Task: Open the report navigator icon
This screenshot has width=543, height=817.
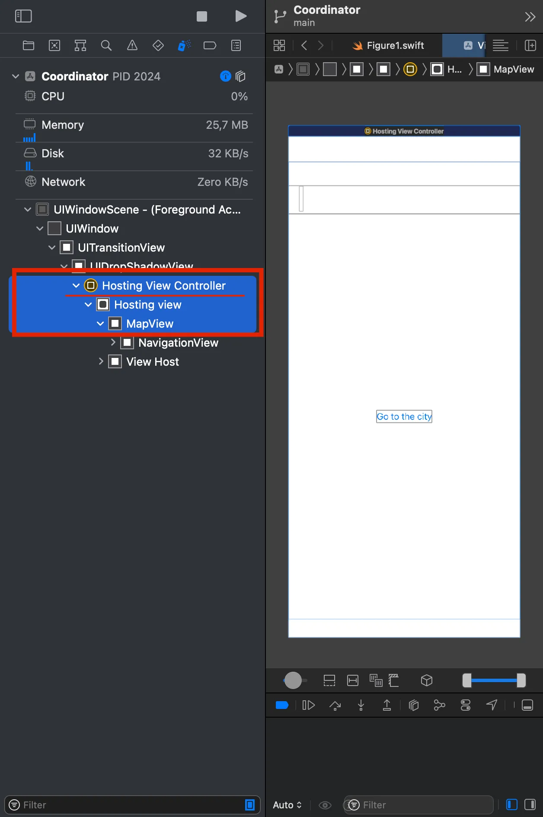Action: [236, 45]
